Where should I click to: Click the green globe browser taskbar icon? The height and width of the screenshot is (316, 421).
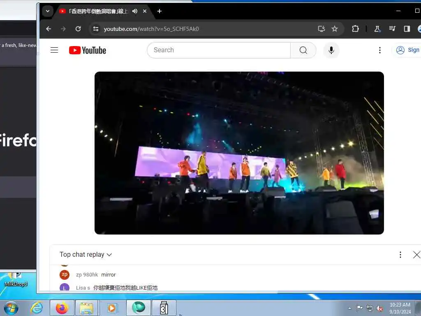(139, 308)
